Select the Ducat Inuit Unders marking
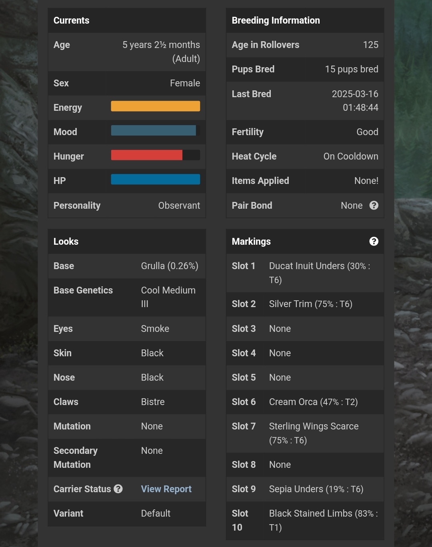Viewport: 432px width, 547px height. tap(319, 273)
